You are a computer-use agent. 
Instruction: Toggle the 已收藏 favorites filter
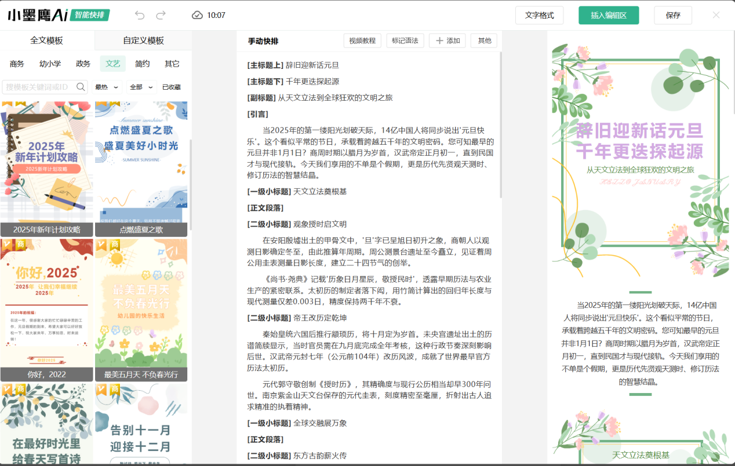click(172, 87)
